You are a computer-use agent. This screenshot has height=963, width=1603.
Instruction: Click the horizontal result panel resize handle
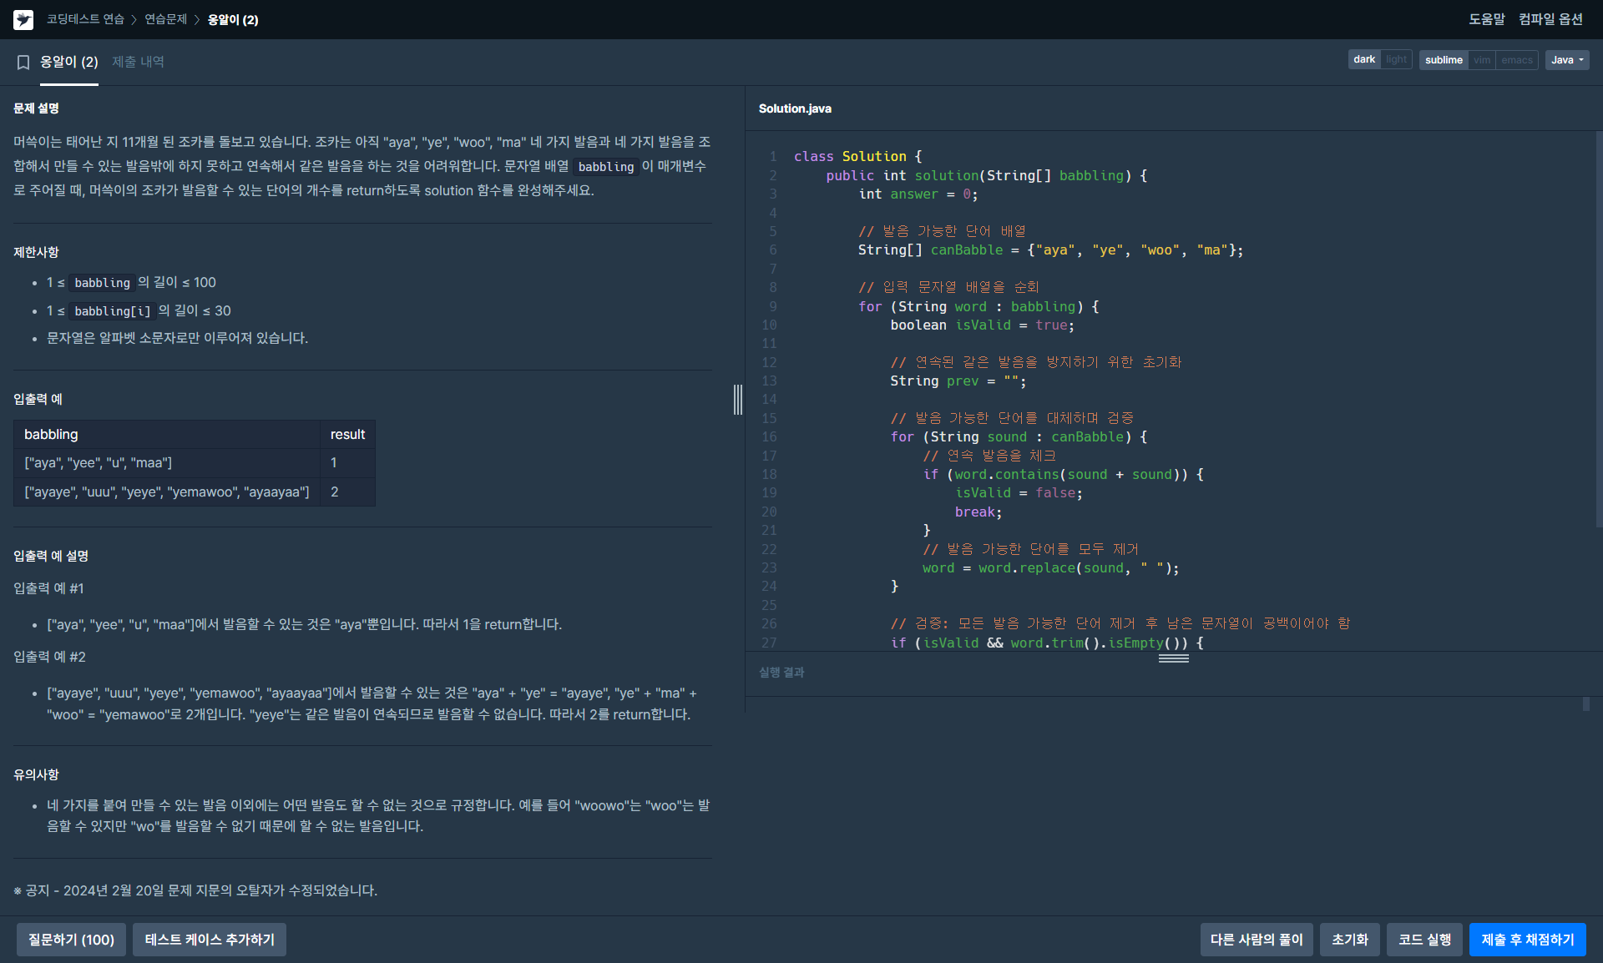point(1173,658)
